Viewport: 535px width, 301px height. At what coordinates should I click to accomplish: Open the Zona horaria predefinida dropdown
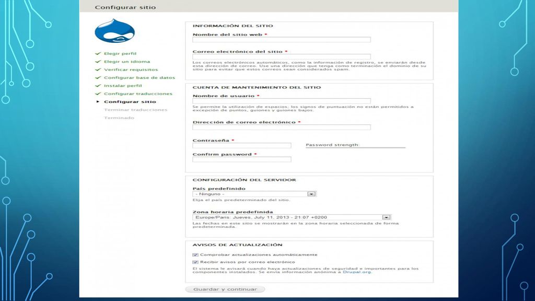tap(292, 217)
